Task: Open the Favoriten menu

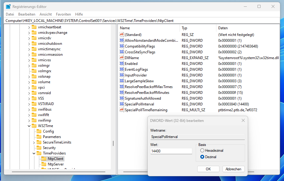Action: 63,14
